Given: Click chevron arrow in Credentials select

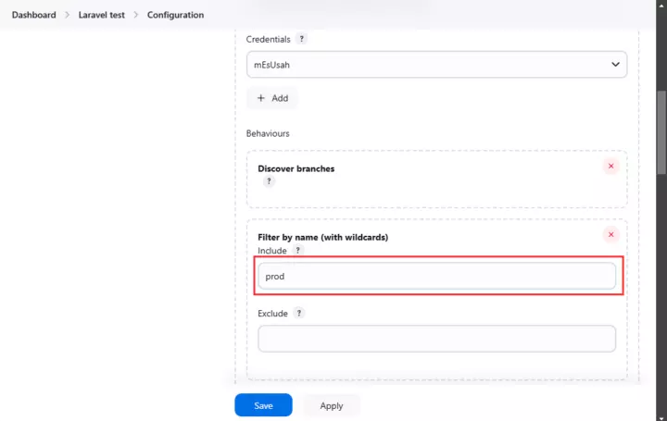Looking at the screenshot, I should [x=615, y=65].
